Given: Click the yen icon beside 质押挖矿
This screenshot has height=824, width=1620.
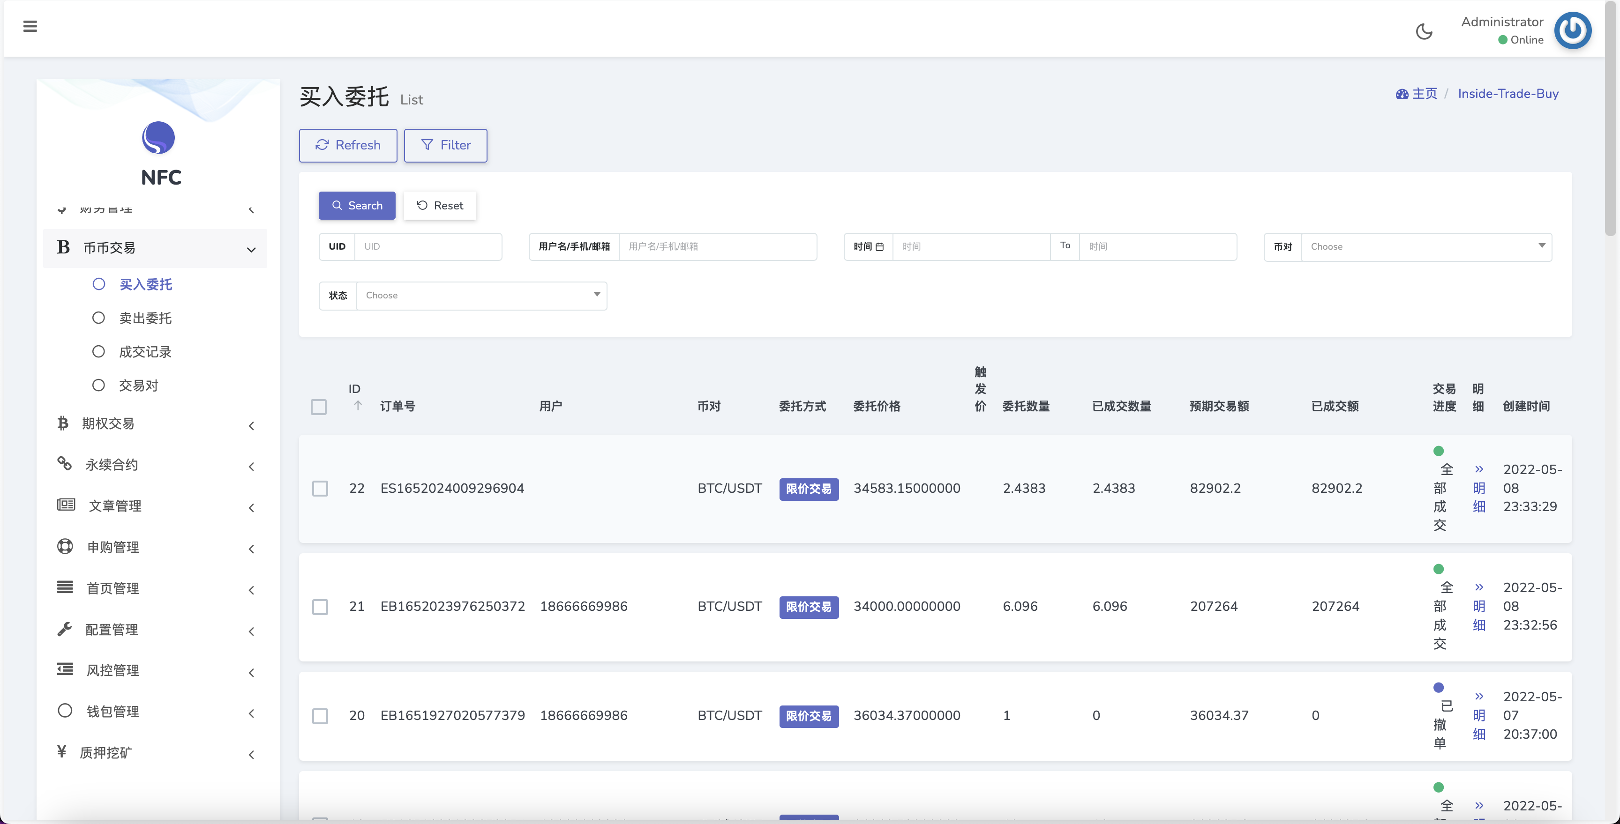Looking at the screenshot, I should (61, 752).
